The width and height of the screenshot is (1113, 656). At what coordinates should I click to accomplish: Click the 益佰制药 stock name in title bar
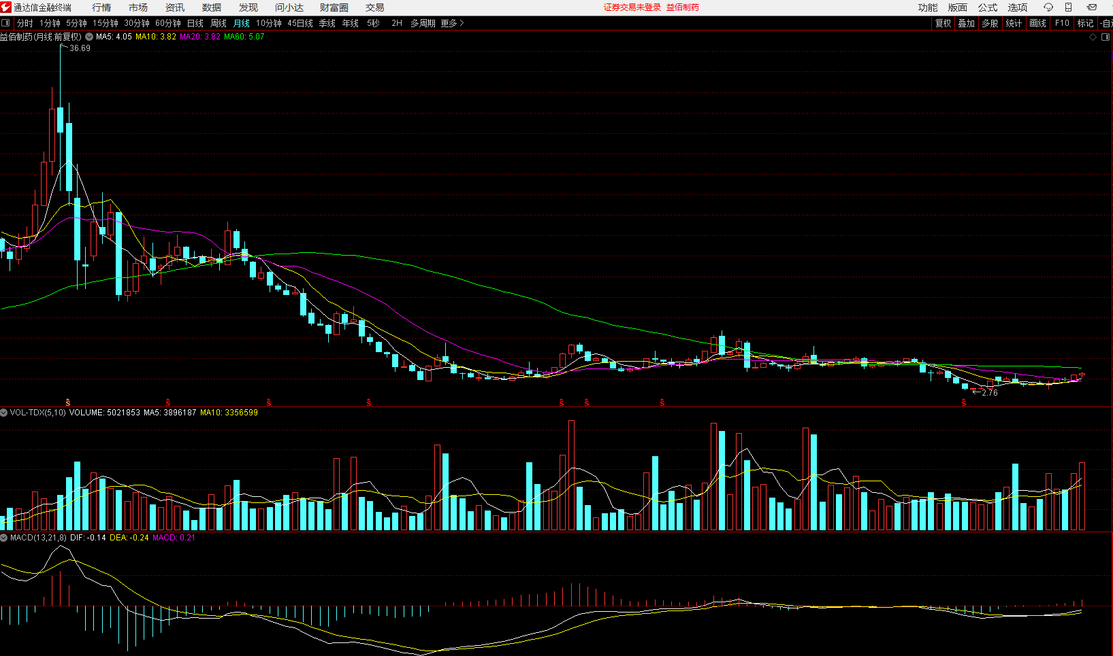[x=683, y=7]
